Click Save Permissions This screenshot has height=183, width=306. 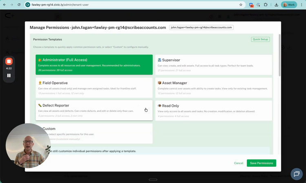point(261,163)
